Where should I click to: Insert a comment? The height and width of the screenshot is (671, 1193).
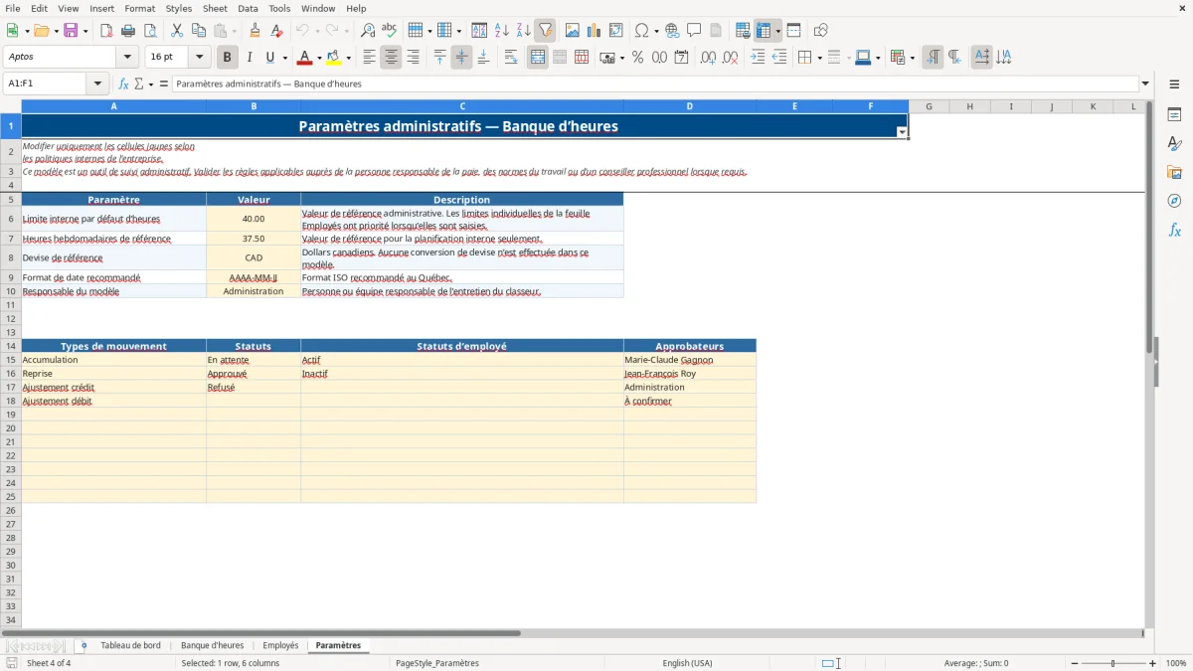pyautogui.click(x=694, y=31)
